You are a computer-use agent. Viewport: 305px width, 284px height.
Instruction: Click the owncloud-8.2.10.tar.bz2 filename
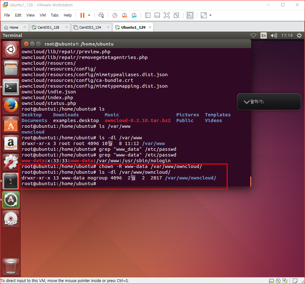(138, 120)
